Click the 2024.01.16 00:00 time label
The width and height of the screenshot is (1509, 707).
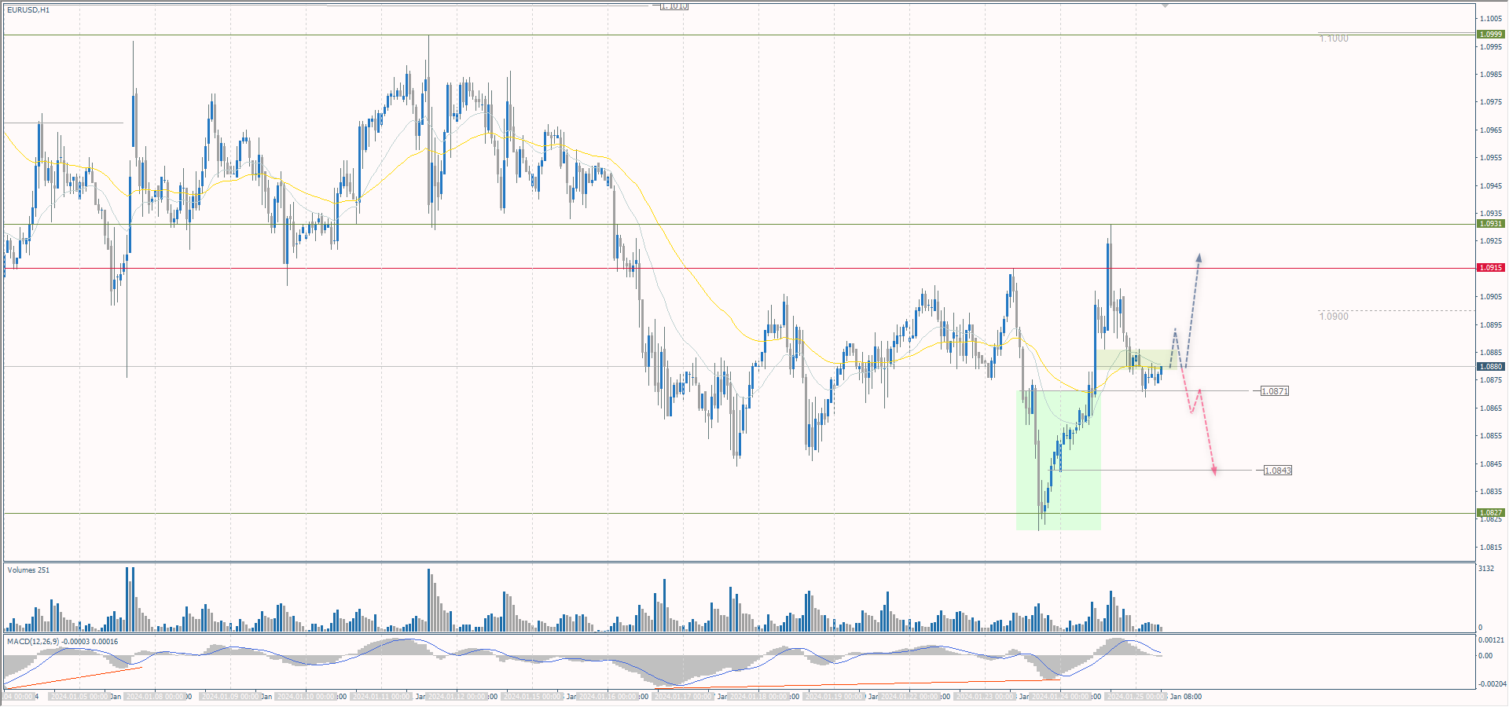pyautogui.click(x=608, y=697)
